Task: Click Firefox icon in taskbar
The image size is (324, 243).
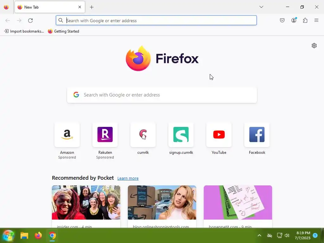Action: [38, 235]
